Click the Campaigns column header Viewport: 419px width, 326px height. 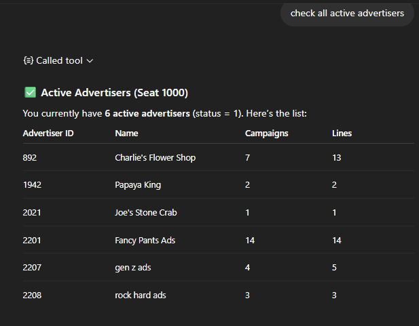[266, 134]
